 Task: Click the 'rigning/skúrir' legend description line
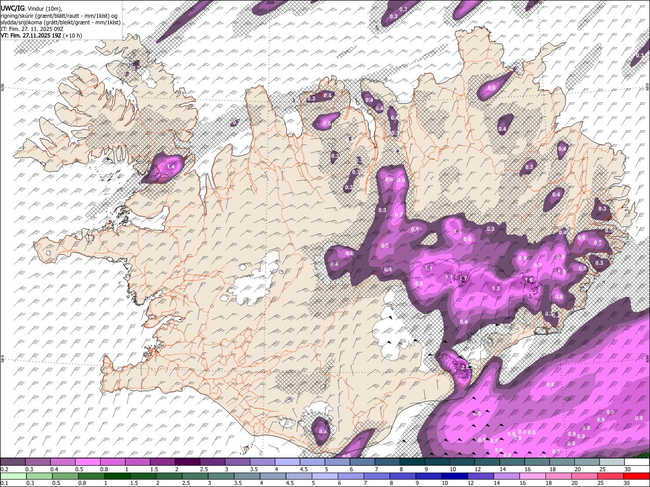(x=59, y=15)
